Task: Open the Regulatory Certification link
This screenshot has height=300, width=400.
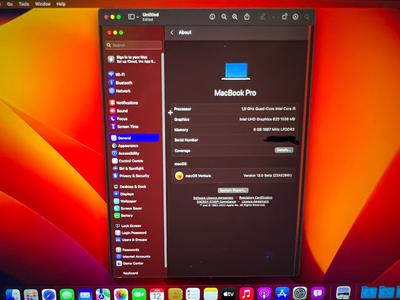Action: tap(256, 197)
